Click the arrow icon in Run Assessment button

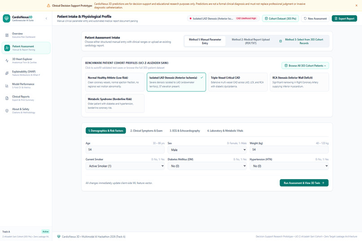[323, 183]
